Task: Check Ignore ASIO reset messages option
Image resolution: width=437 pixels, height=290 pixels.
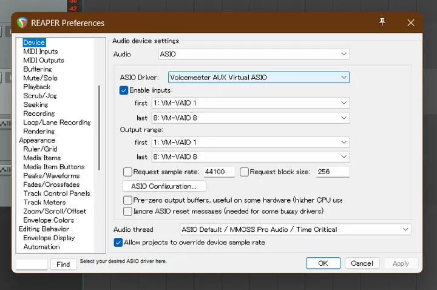Action: click(x=127, y=211)
